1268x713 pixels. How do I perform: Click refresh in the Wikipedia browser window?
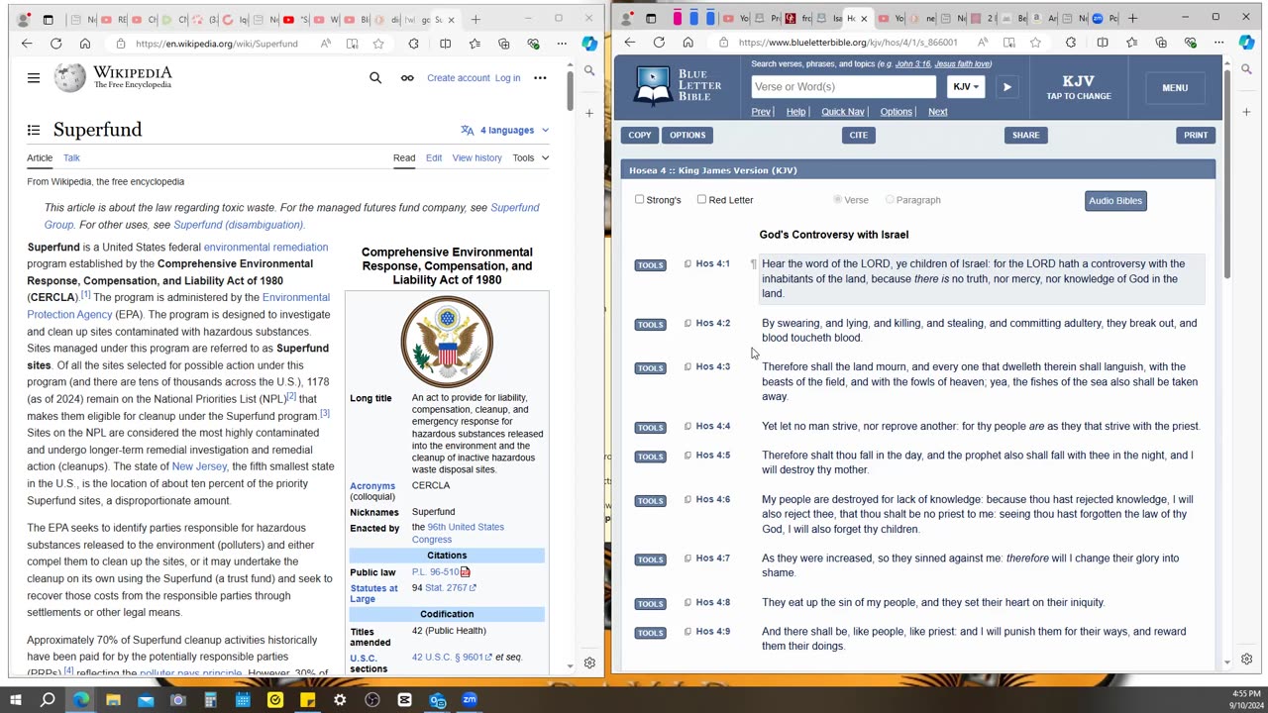click(55, 44)
